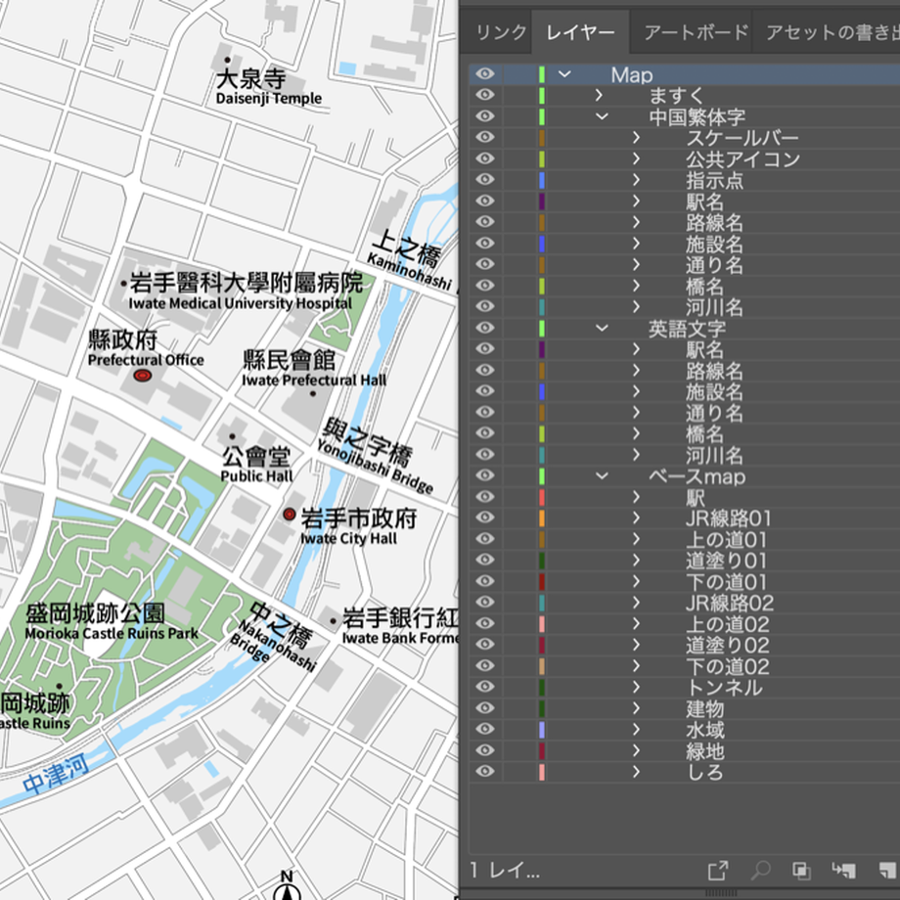Click the 下の道01 dark red color swatch
This screenshot has height=900, width=900.
pyautogui.click(x=541, y=581)
